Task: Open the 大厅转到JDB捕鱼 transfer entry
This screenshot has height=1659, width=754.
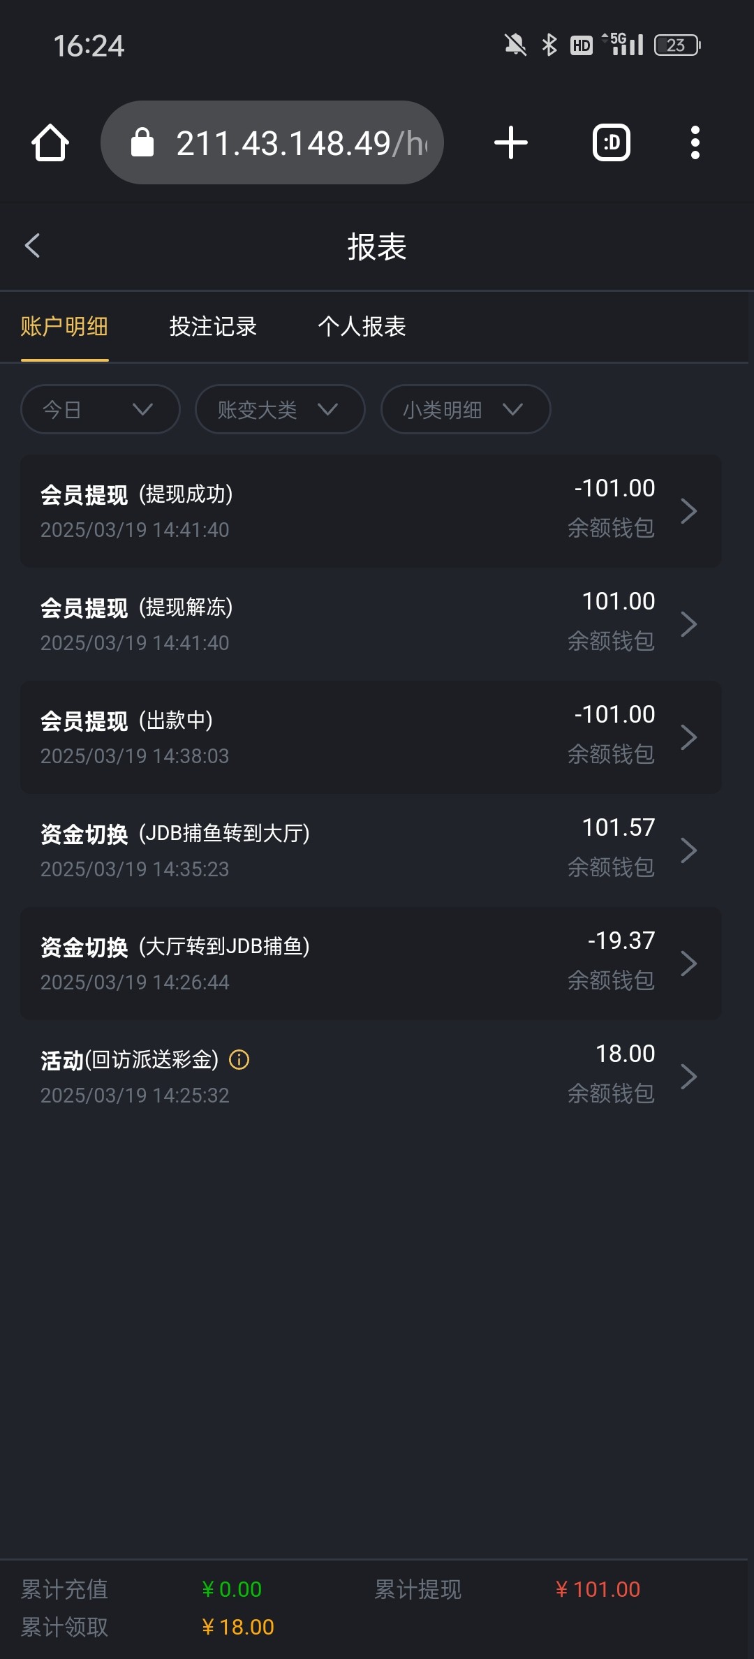Action: click(x=371, y=964)
